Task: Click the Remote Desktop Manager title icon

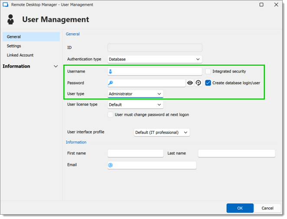Action: pyautogui.click(x=6, y=5)
